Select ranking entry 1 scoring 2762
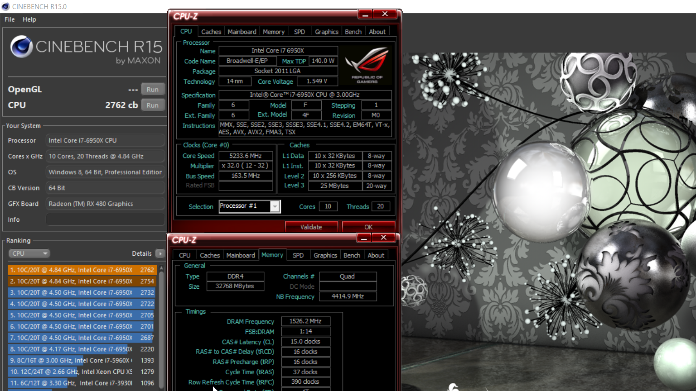The height and width of the screenshot is (391, 696). [82, 270]
